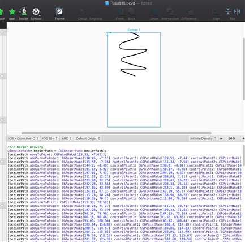The image size is (245, 242).
Task: Open the Infinite Density dropdown
Action: click(203, 138)
